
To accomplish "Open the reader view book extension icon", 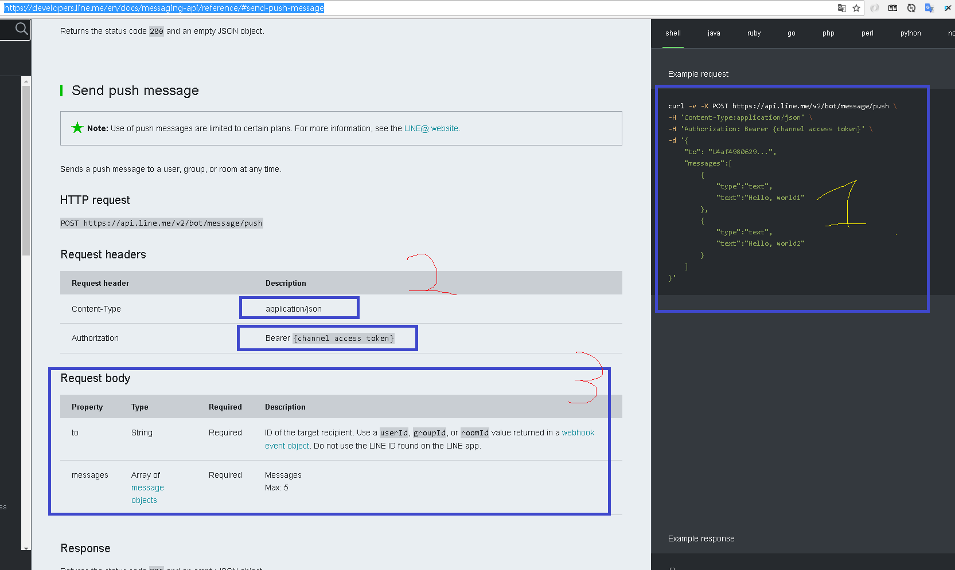I will click(892, 8).
